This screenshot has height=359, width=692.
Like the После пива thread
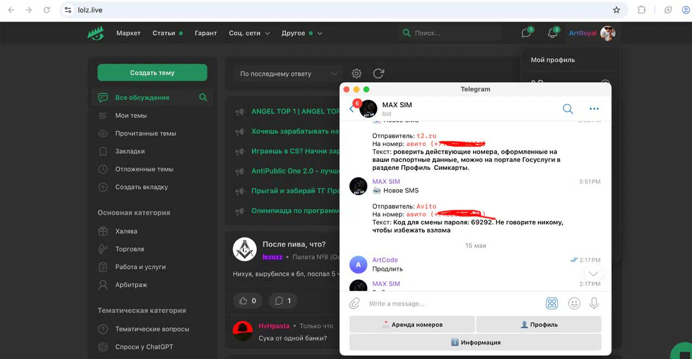pyautogui.click(x=247, y=301)
